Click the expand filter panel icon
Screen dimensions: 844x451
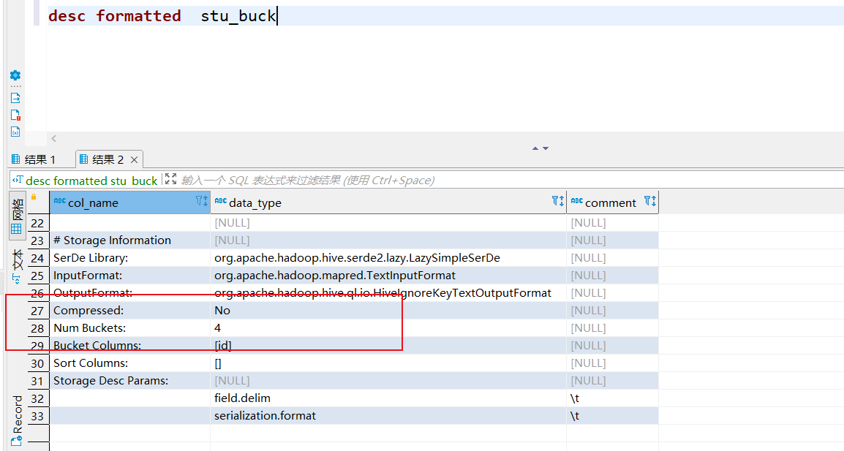170,179
